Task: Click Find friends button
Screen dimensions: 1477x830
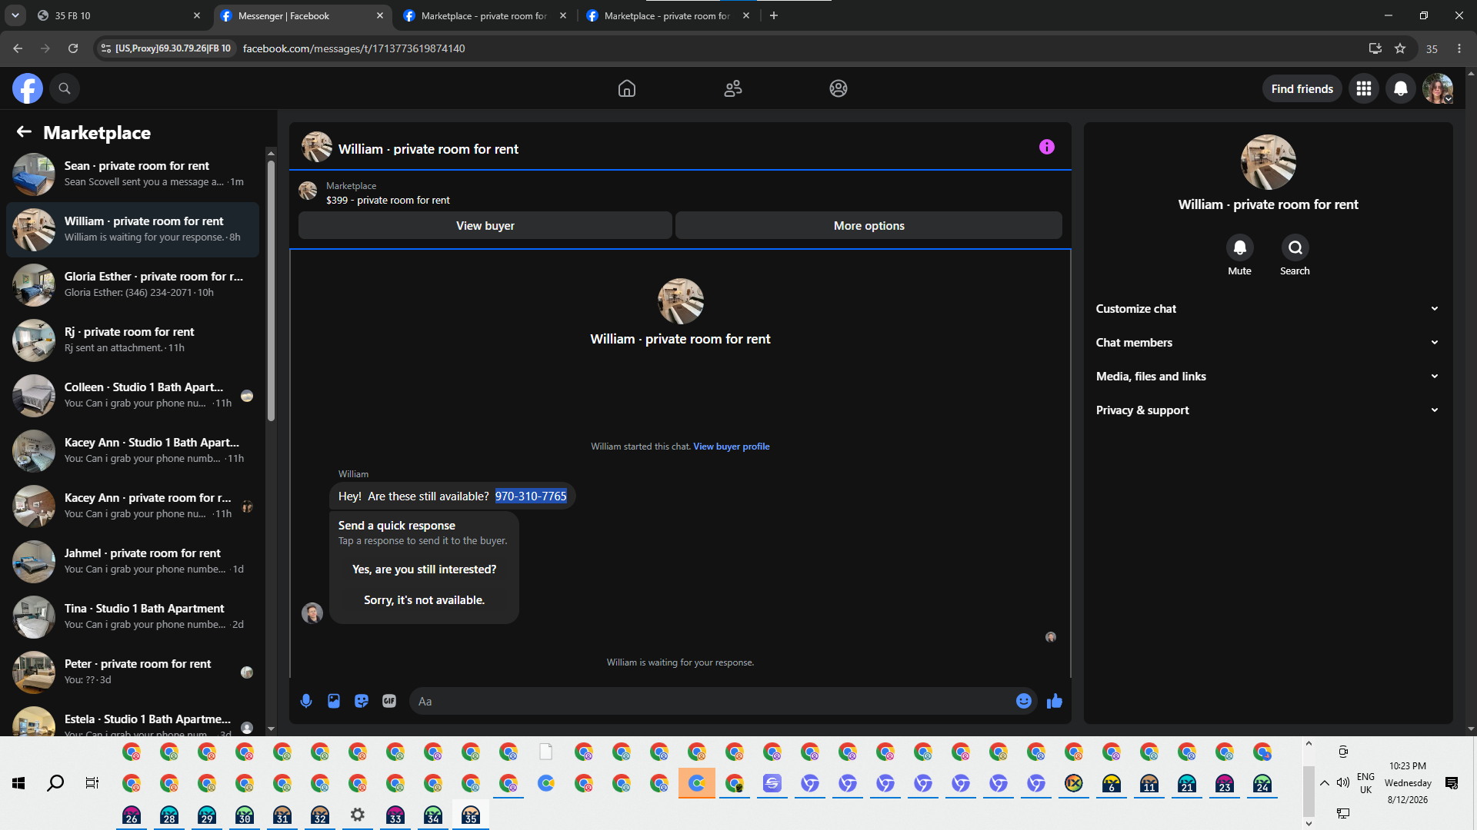Action: (1302, 89)
